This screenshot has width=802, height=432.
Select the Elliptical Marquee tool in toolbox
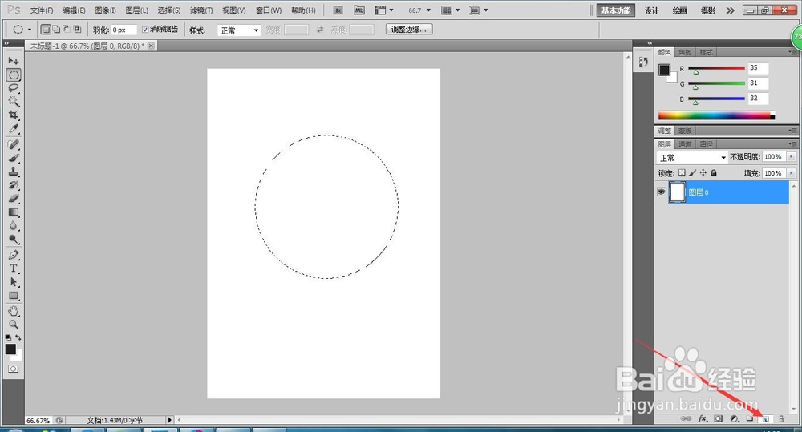tap(14, 75)
